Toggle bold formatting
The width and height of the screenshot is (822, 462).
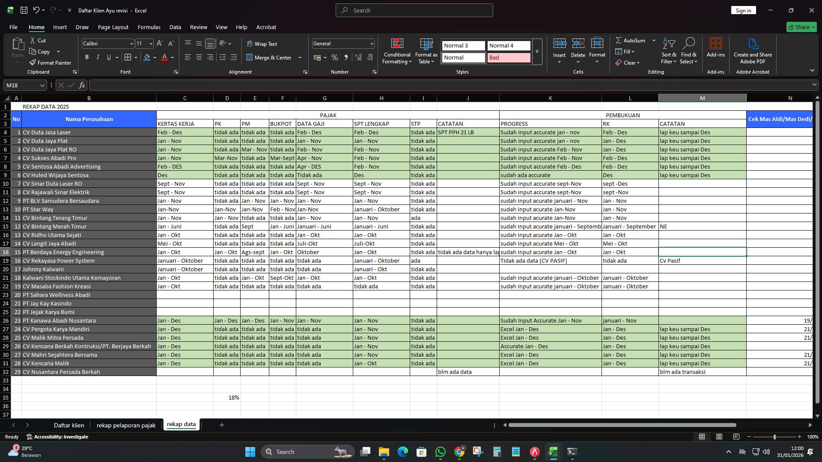click(x=87, y=57)
